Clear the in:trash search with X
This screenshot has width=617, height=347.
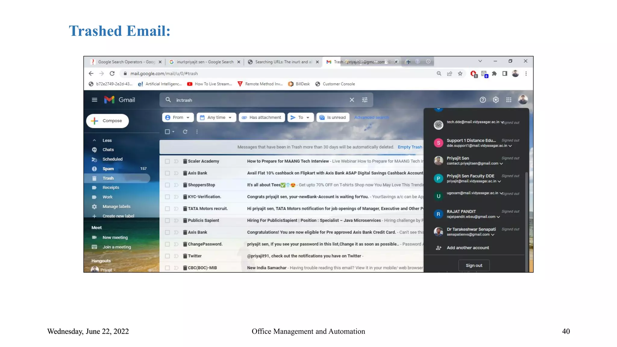pos(352,100)
